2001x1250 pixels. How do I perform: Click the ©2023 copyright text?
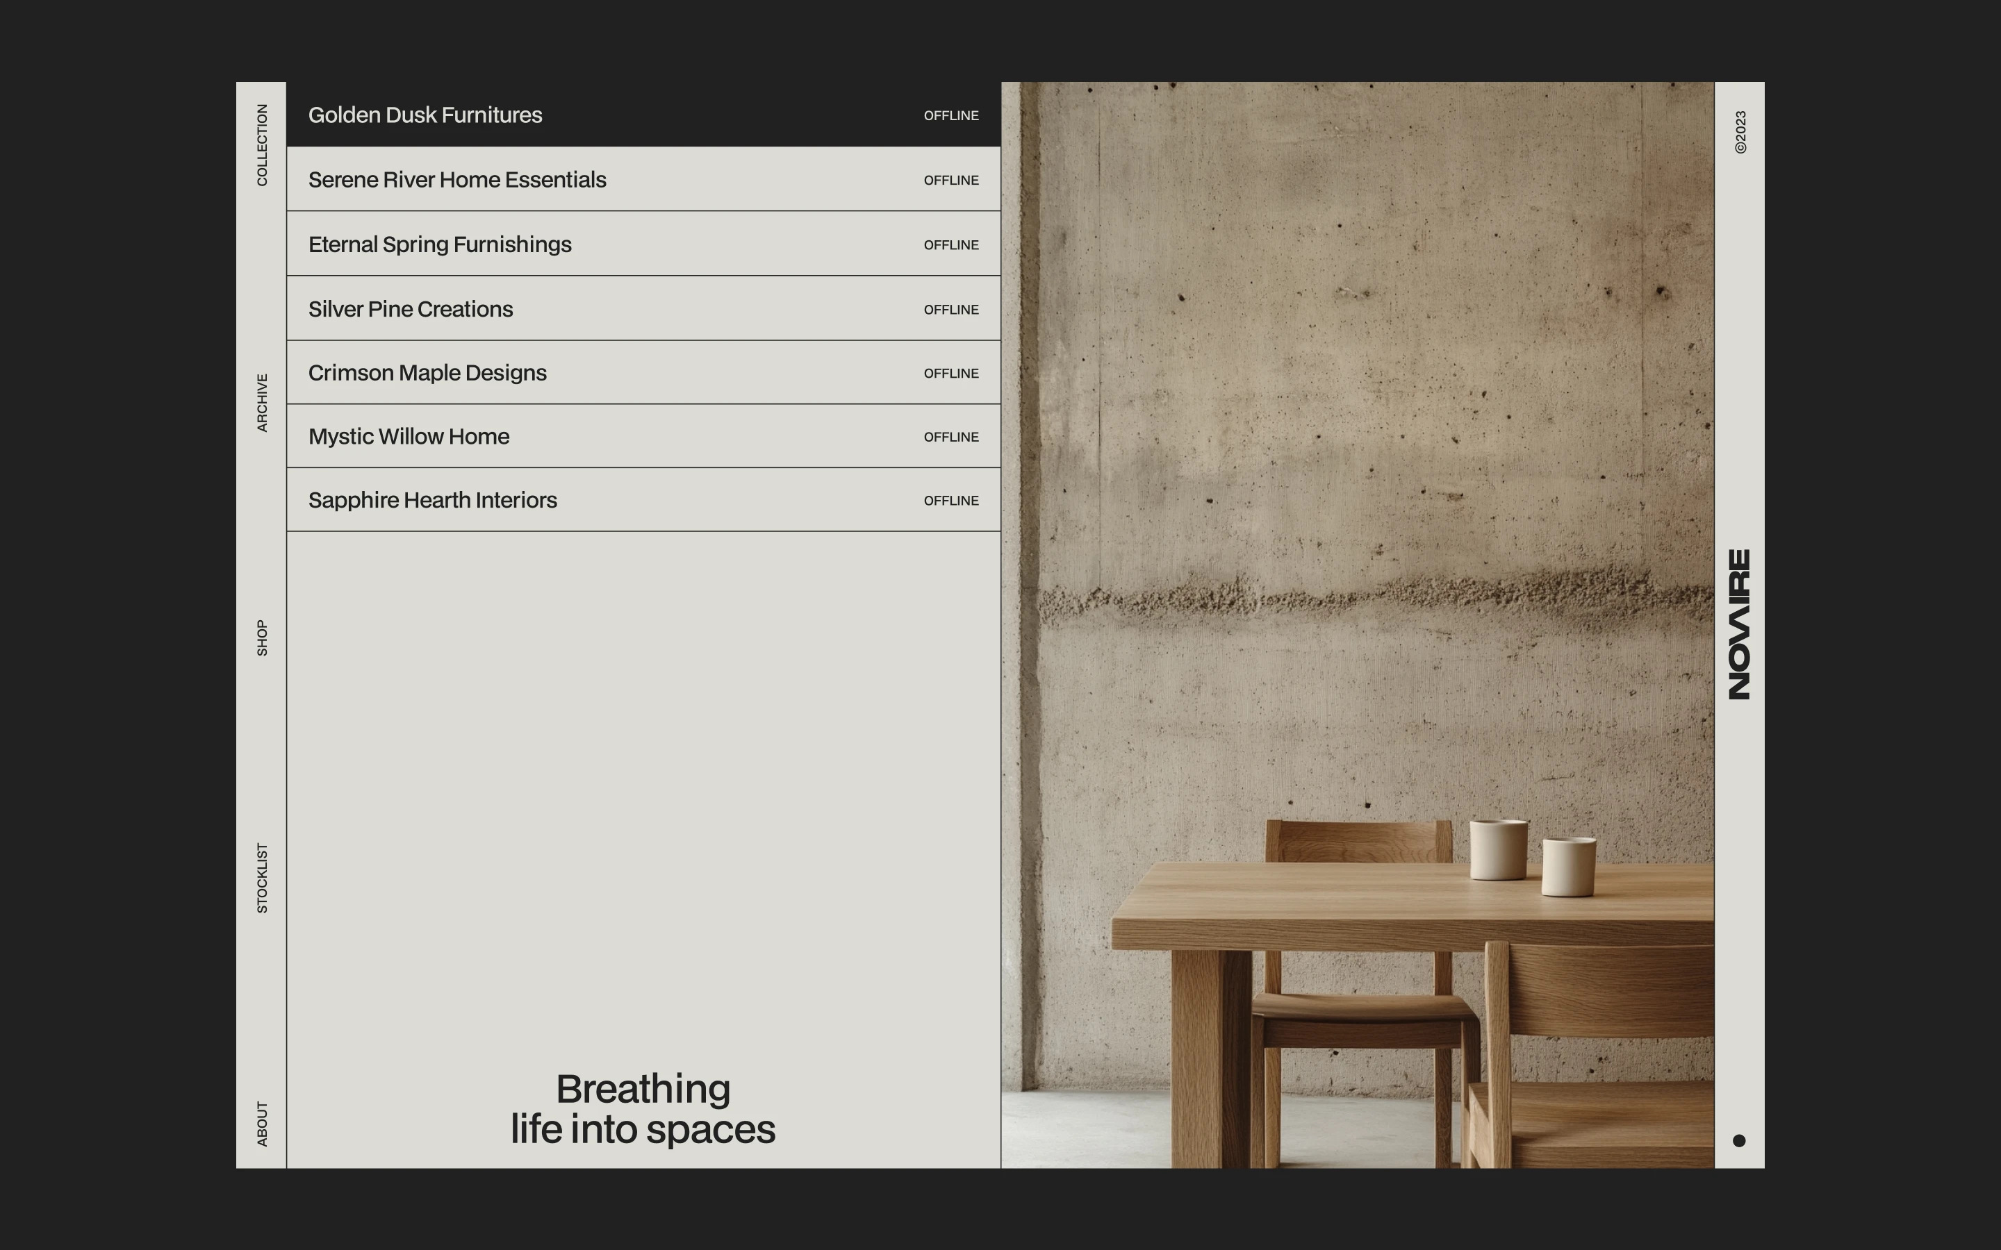pyautogui.click(x=1740, y=132)
